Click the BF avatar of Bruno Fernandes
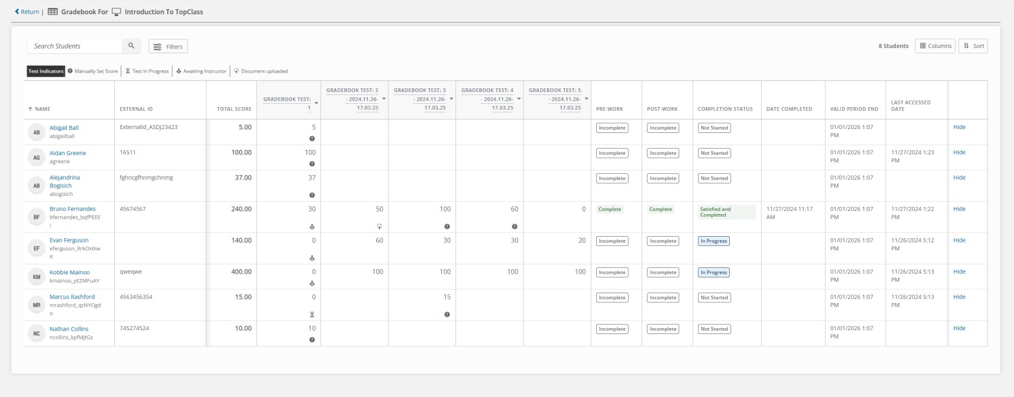This screenshot has height=397, width=1014. [37, 217]
